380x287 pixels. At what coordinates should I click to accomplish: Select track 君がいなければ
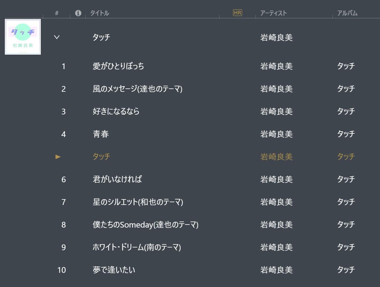[117, 179]
